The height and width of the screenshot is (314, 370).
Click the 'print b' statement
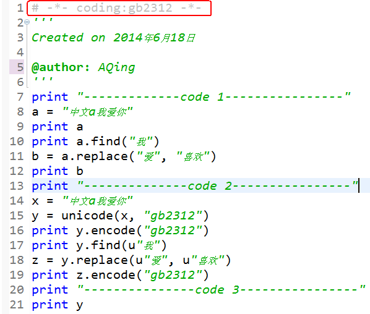point(58,171)
